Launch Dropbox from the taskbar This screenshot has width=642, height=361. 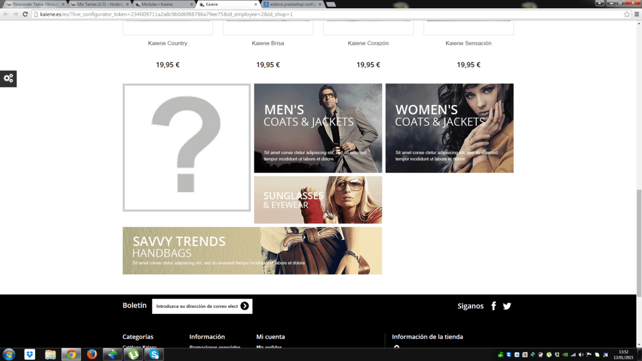tap(30, 355)
